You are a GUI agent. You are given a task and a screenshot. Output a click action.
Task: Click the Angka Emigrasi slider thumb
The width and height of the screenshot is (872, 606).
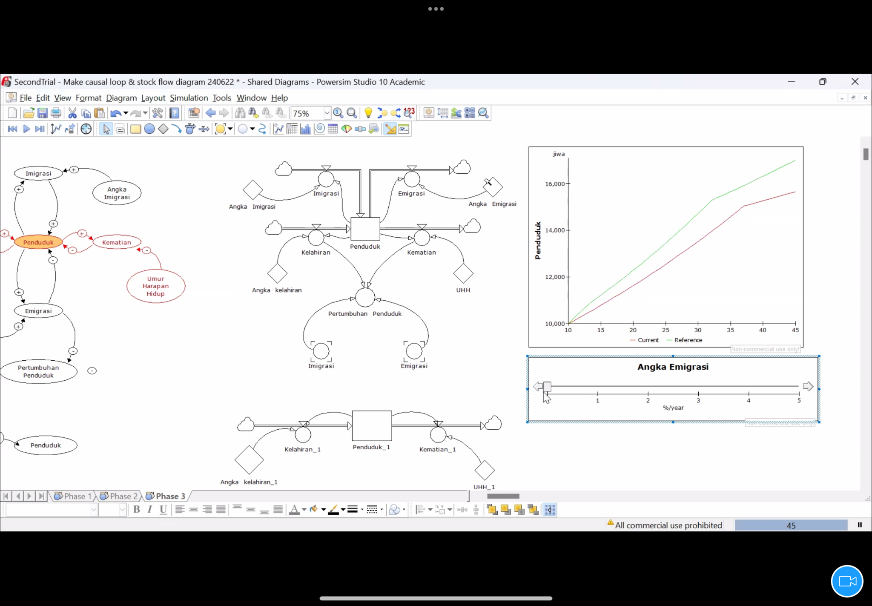point(547,387)
